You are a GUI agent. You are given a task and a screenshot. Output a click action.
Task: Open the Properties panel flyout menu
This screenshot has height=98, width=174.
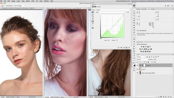click(131, 4)
